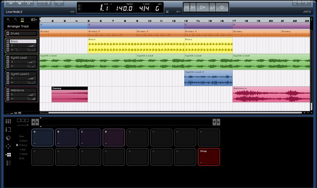Click the add track icon above track list
The width and height of the screenshot is (317, 188).
pos(8,19)
